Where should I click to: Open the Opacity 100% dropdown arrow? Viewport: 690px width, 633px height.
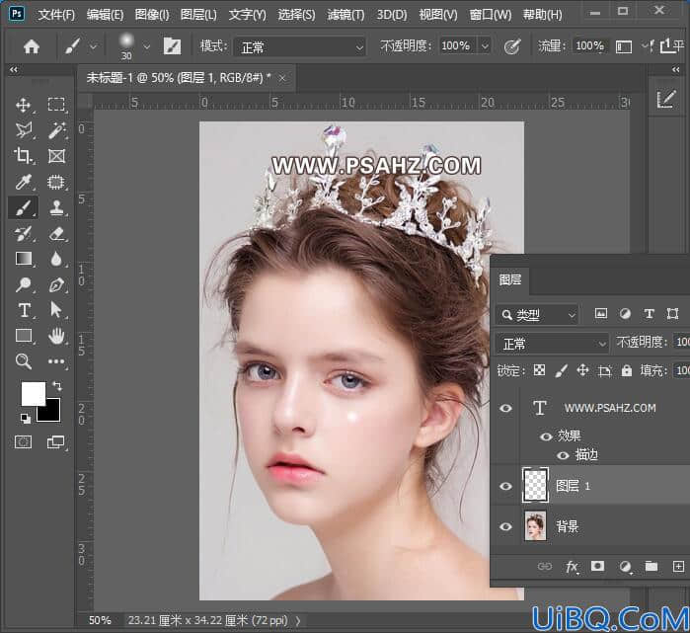485,45
